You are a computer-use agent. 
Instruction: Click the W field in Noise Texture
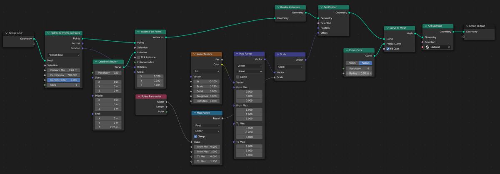tap(206, 81)
